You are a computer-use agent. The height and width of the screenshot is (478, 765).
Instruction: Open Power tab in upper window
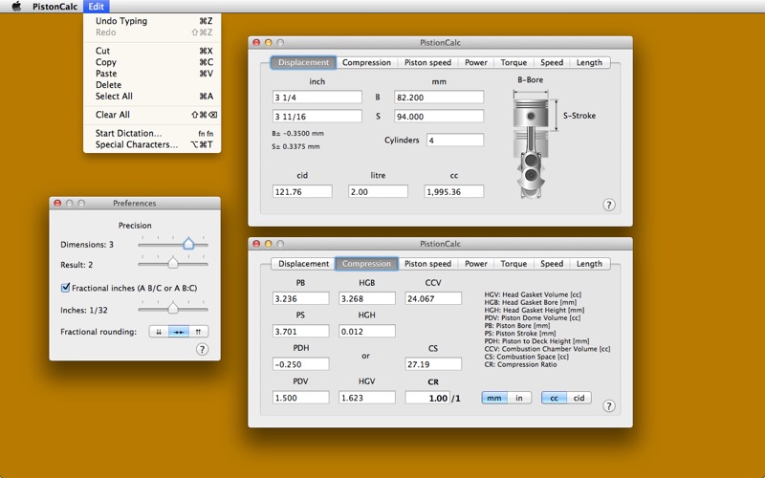coord(476,62)
